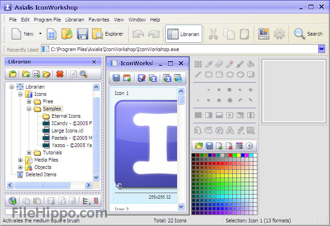Expand the Free folder node
Screen dimensions: 330x226
[x=29, y=101]
